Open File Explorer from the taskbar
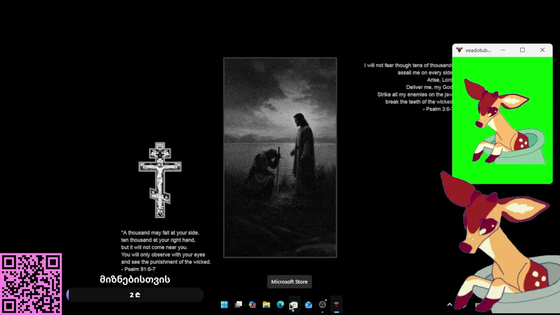 (266, 304)
